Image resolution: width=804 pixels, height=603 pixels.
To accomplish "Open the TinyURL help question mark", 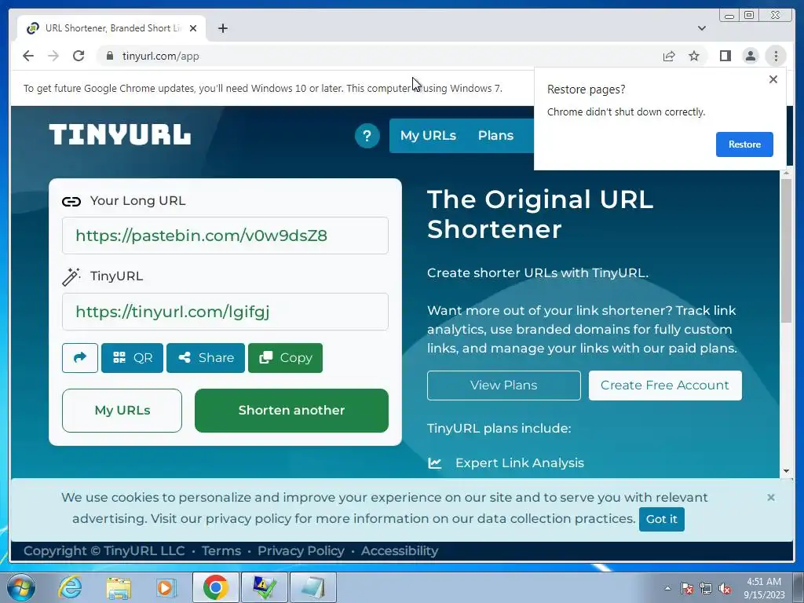I will [x=367, y=136].
